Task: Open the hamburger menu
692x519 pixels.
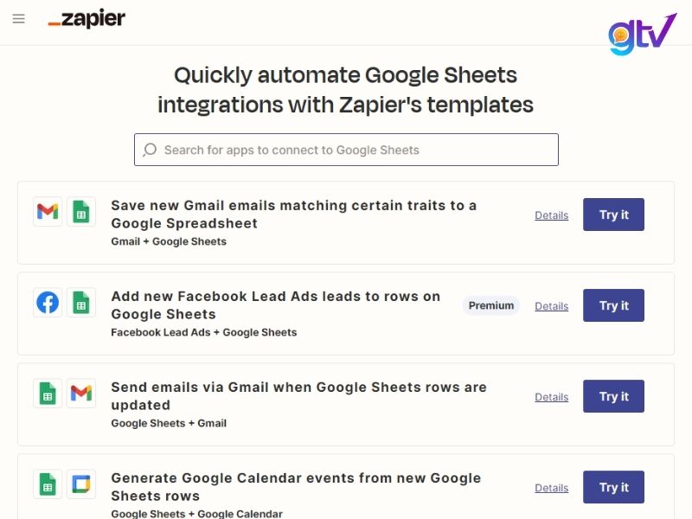Action: [19, 19]
